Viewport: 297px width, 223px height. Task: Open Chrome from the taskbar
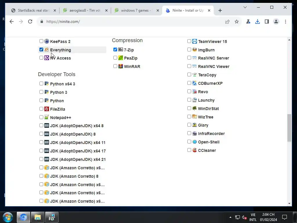point(23,217)
